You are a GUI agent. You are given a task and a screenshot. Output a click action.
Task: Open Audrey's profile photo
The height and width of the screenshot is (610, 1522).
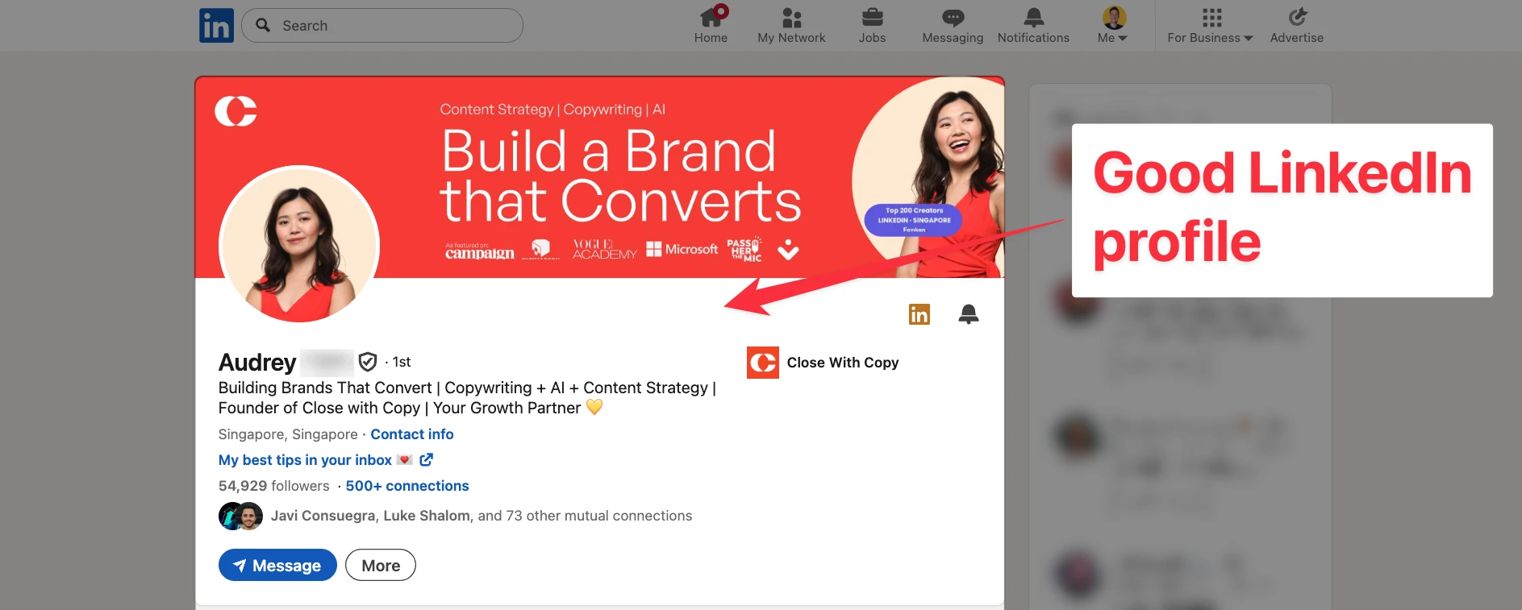pos(299,246)
